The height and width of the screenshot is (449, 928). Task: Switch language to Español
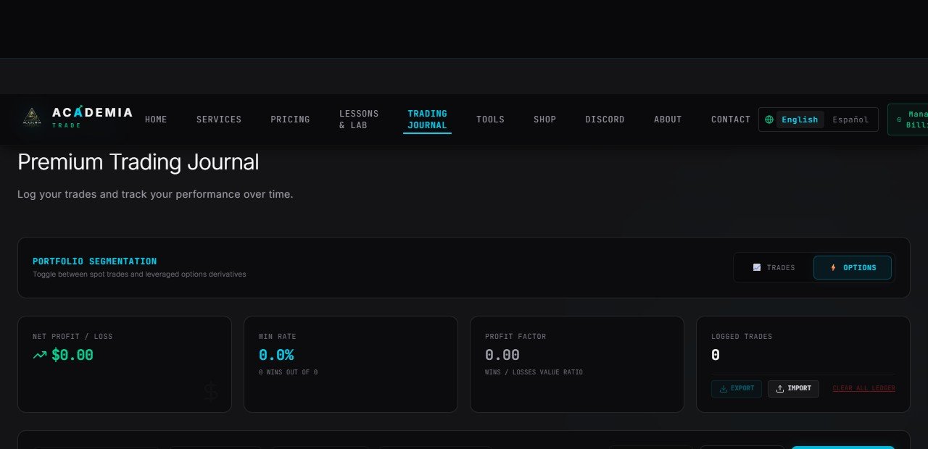click(x=850, y=119)
